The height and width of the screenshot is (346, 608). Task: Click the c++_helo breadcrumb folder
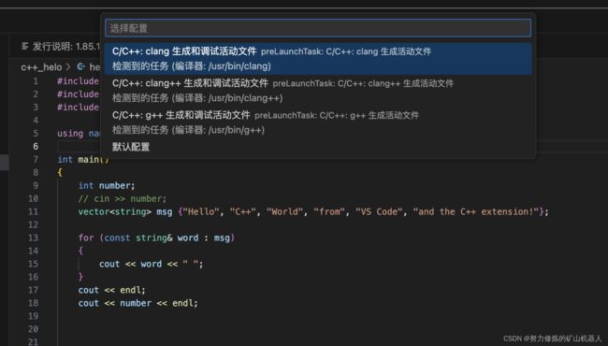click(x=41, y=67)
